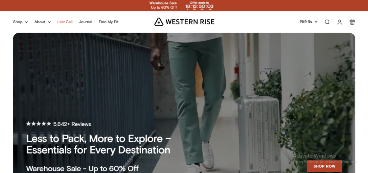The height and width of the screenshot is (173, 368).
Task: Open the Find My Fit link
Action: 109,22
